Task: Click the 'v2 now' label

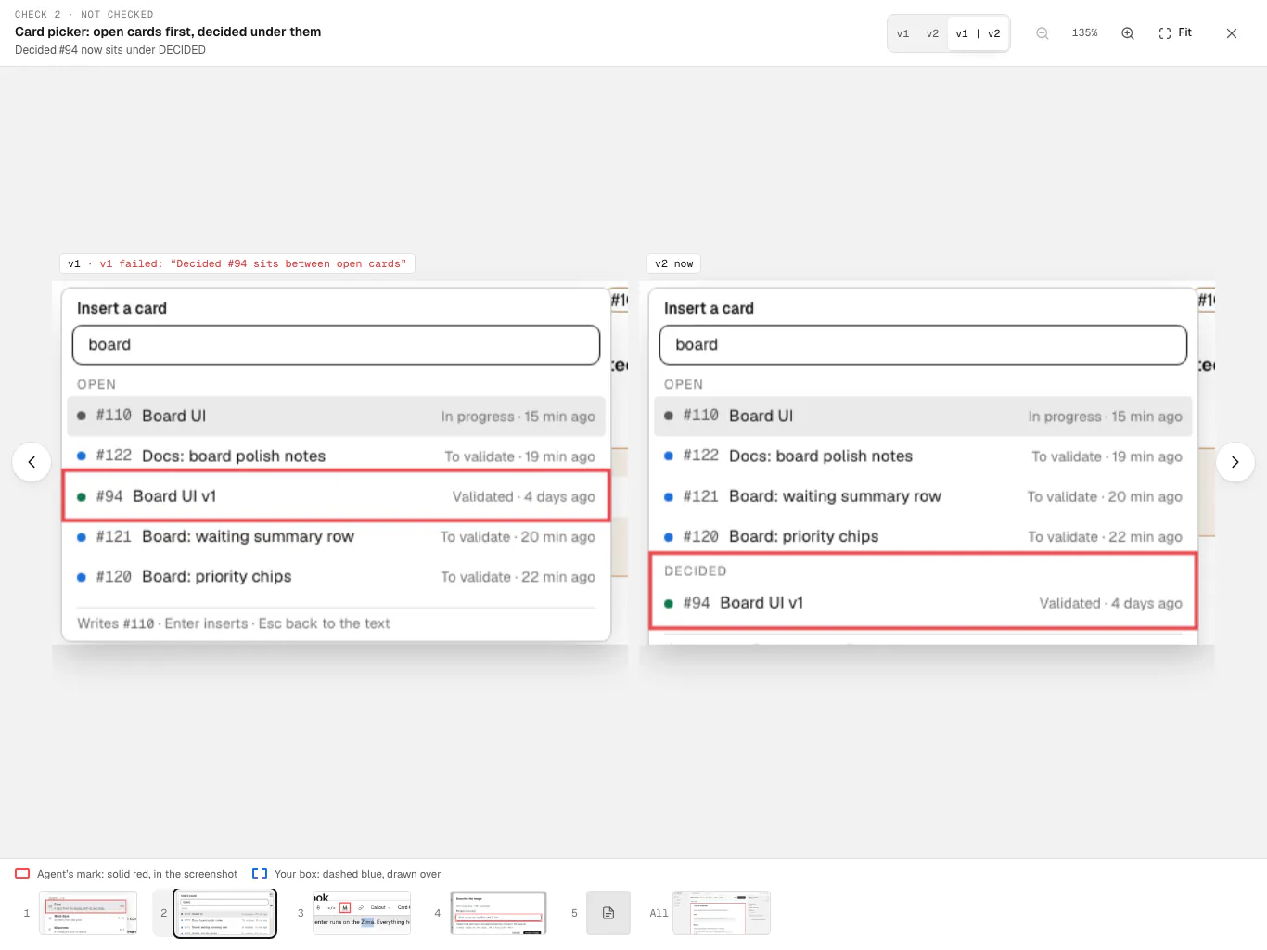Action: (x=673, y=263)
